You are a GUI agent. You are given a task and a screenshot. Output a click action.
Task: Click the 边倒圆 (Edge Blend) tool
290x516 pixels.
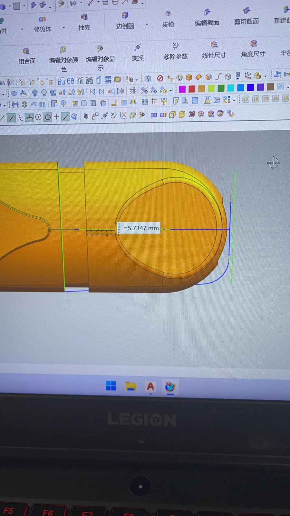click(x=125, y=21)
